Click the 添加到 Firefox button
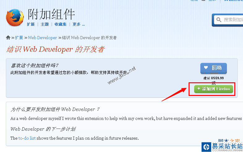Image resolution: width=243 pixels, height=152 pixels. (x=214, y=89)
